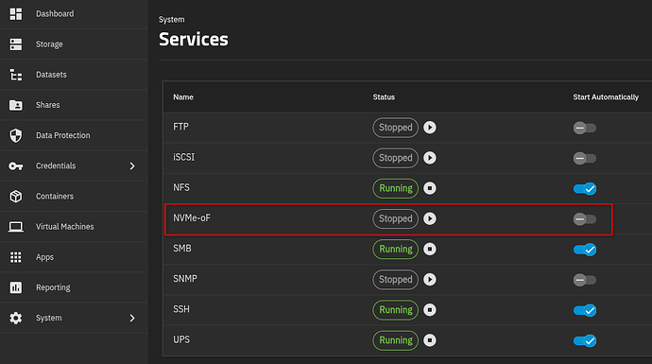Click the Stopped status badge for NVMe-oF
Viewport: 652px width, 364px height.
pyautogui.click(x=395, y=218)
